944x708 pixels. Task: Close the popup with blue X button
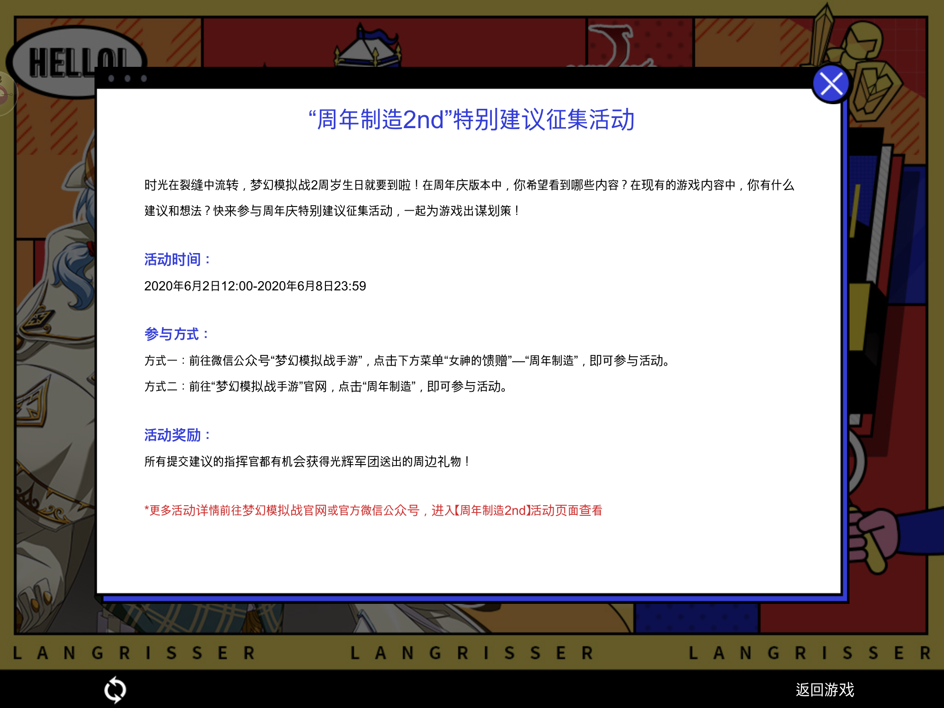(x=831, y=84)
